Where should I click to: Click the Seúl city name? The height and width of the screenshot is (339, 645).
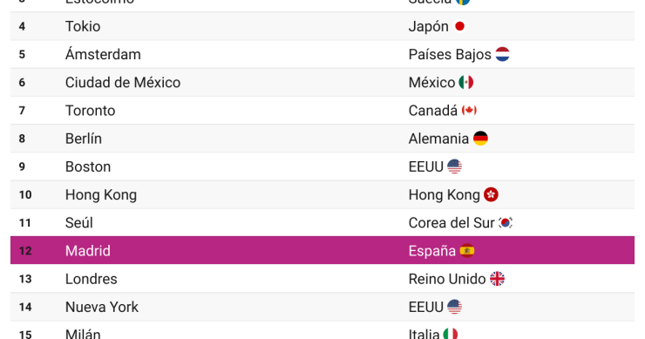click(x=79, y=222)
